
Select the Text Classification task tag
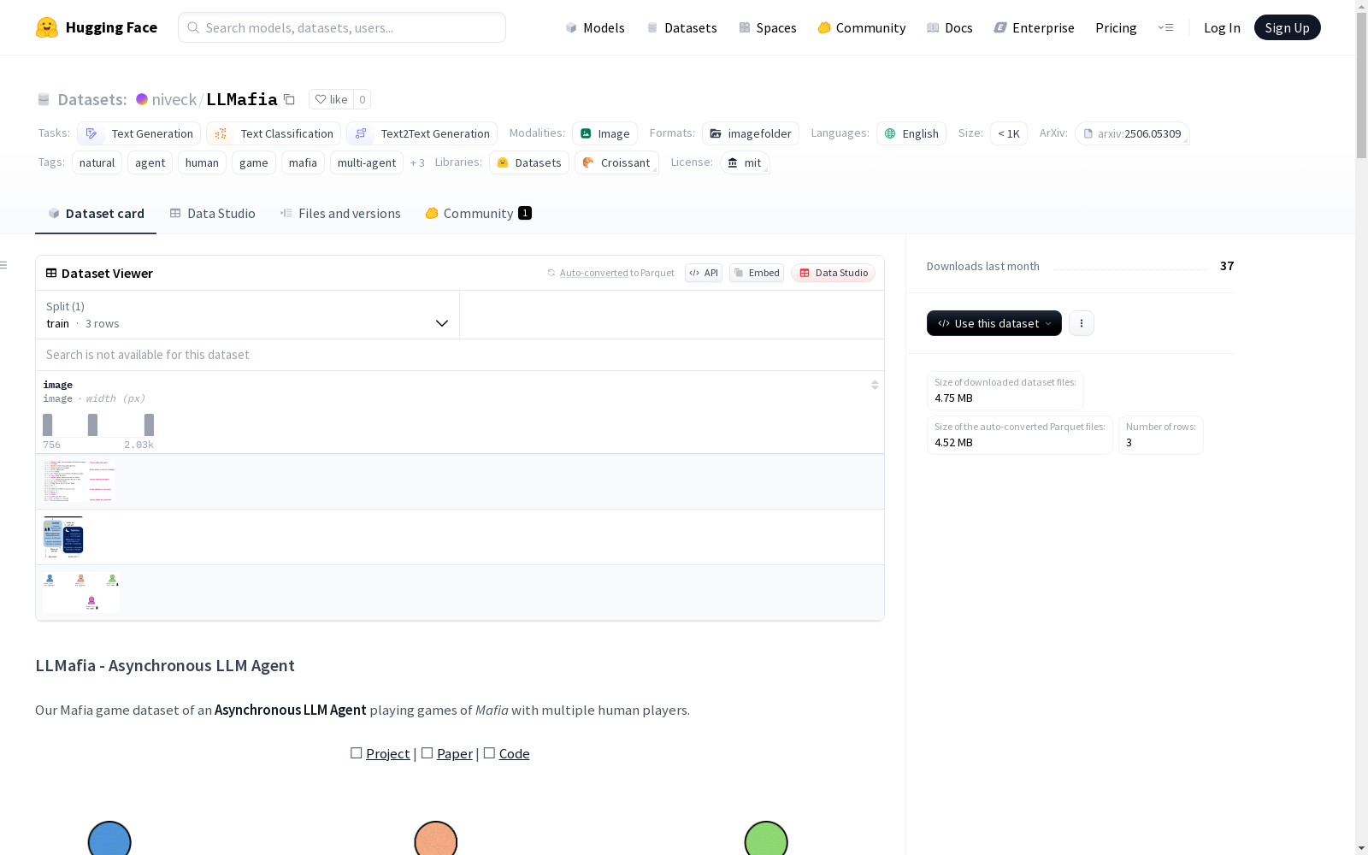click(274, 133)
